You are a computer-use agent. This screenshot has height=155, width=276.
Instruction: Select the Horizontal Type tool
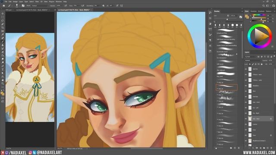3,70
